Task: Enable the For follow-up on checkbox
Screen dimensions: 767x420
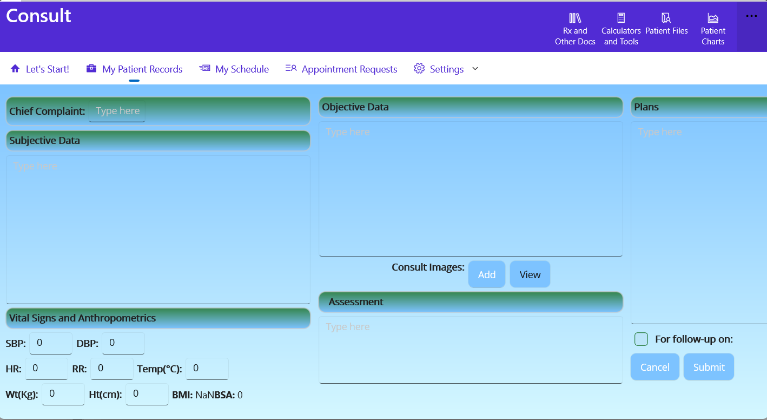Action: [641, 339]
